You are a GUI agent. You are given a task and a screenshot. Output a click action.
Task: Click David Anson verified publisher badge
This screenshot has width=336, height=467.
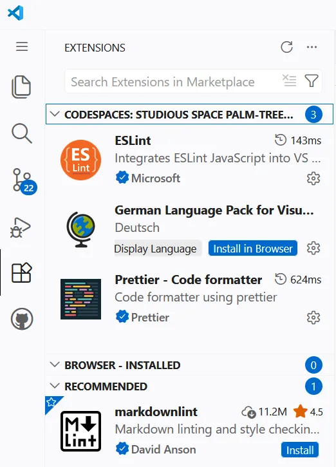click(122, 449)
